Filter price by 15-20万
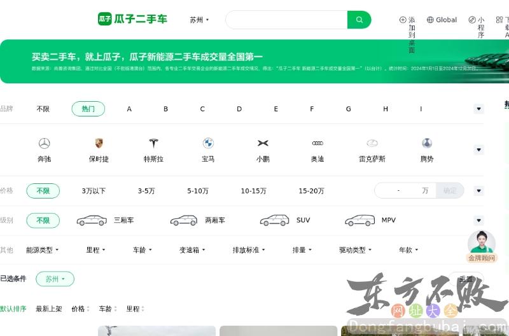Image resolution: width=509 pixels, height=336 pixels. 311,191
